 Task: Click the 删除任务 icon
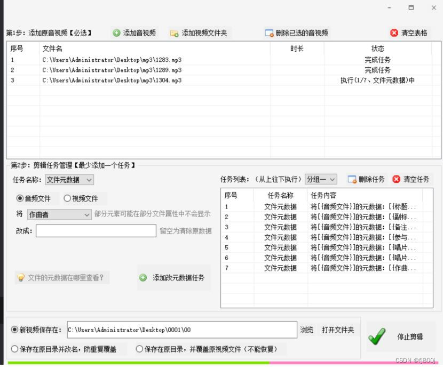pos(352,179)
